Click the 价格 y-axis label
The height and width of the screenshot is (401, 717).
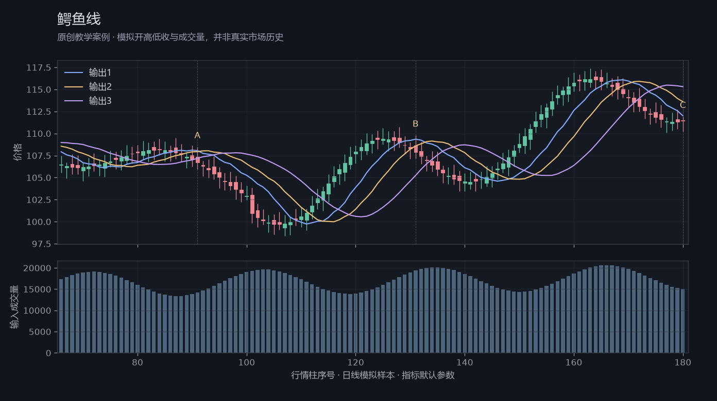18,152
